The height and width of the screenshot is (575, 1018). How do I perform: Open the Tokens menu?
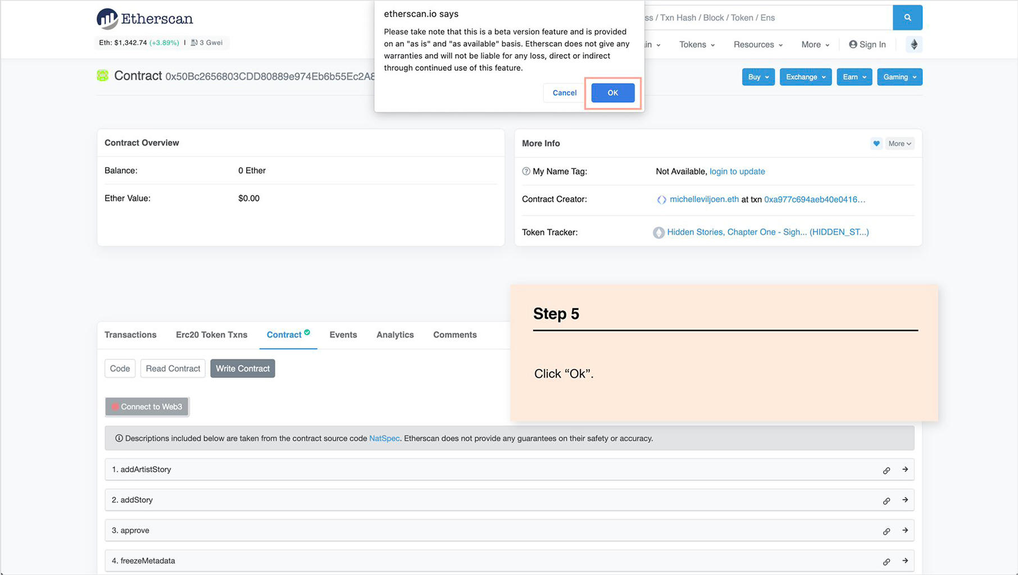697,44
